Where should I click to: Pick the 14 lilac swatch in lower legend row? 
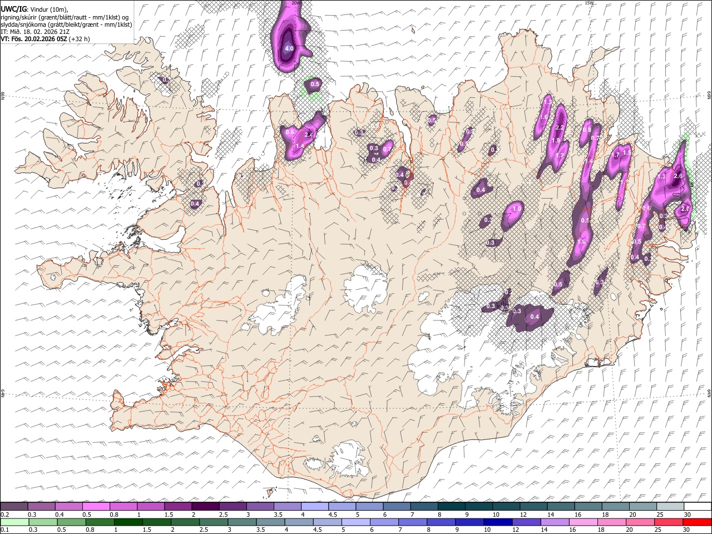pos(555,522)
